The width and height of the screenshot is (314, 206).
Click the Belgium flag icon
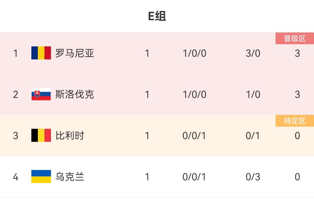pos(41,136)
